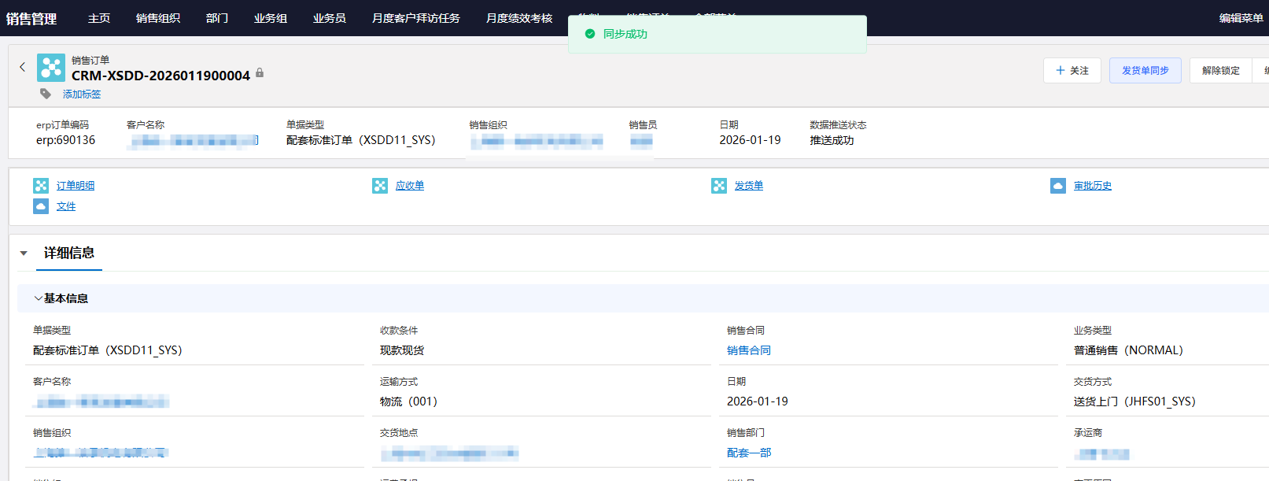Click the sales order record icon
This screenshot has width=1269, height=481.
click(51, 68)
